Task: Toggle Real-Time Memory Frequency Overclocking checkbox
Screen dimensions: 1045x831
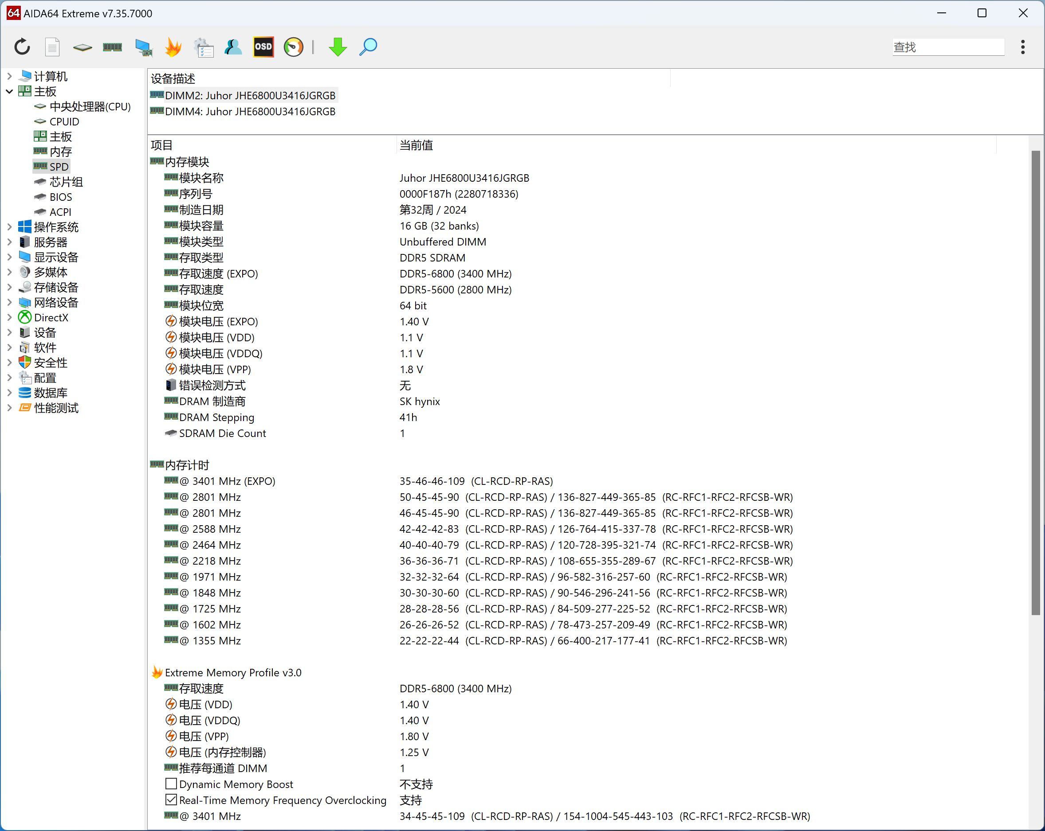Action: click(x=171, y=800)
